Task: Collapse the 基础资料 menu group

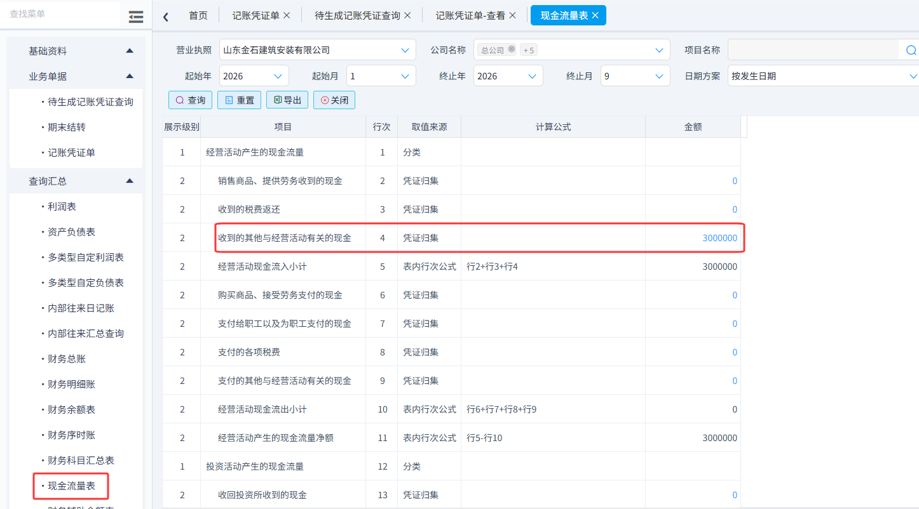Action: [130, 51]
